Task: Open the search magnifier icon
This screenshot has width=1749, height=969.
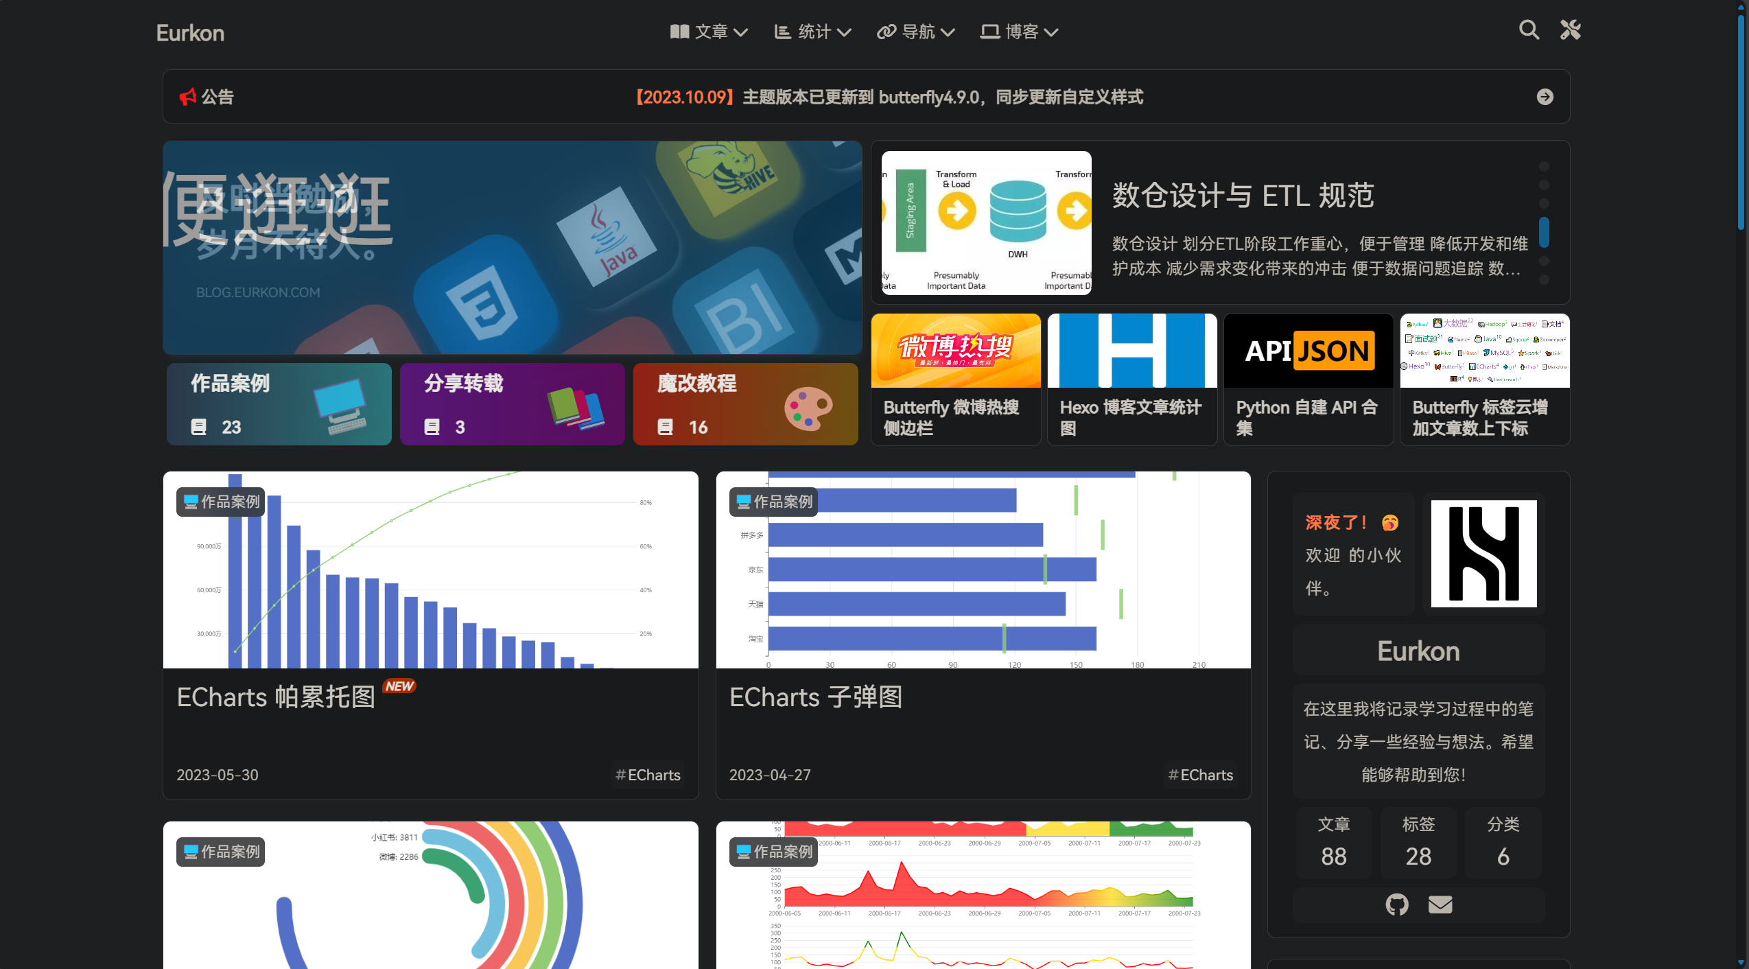Action: [1528, 30]
